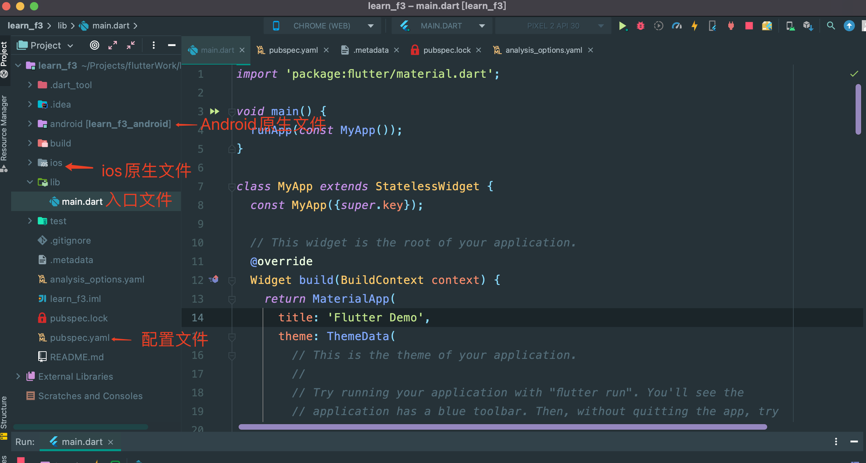
Task: Click learn_f3 in the breadcrumb bar
Action: [25, 26]
